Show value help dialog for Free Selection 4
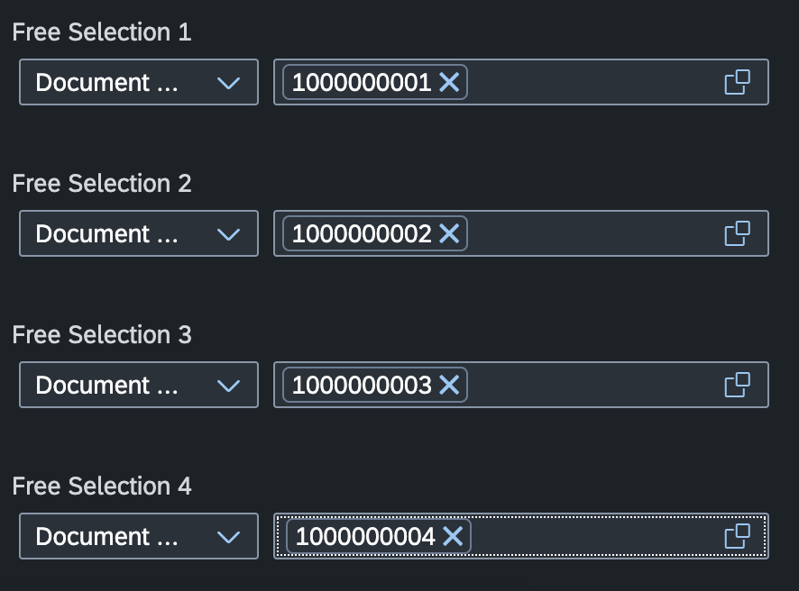This screenshot has width=799, height=591. pyautogui.click(x=737, y=536)
